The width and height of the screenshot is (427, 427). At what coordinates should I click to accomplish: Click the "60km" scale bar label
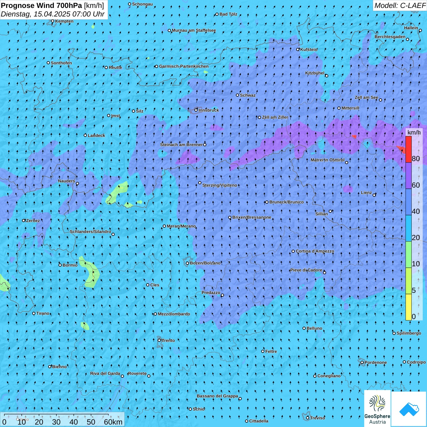click(113, 422)
